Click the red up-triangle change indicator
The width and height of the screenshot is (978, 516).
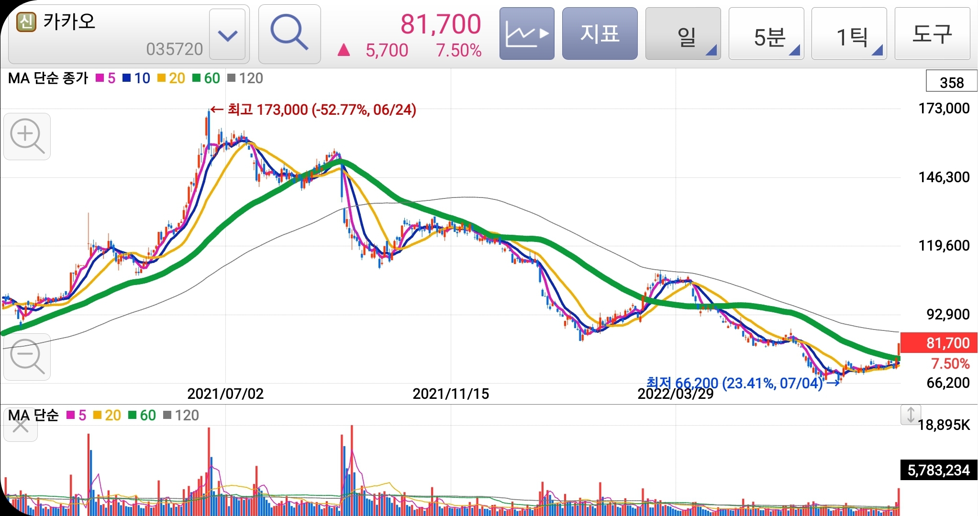coord(344,50)
